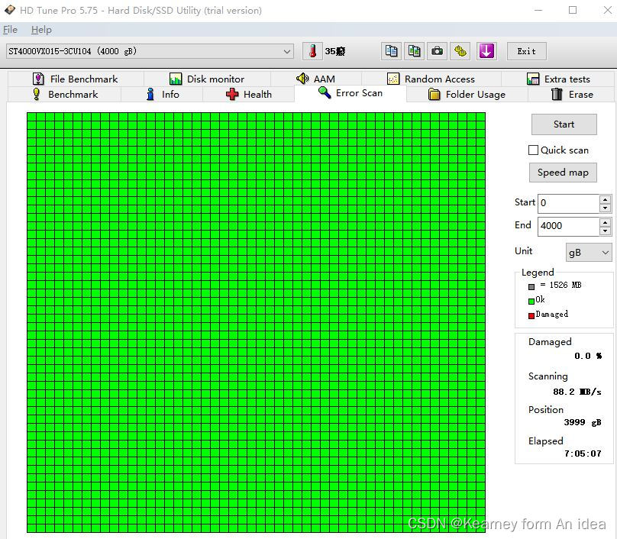Click the 35 degree temperature reading
Viewport: 617px width, 539px height.
tap(335, 52)
